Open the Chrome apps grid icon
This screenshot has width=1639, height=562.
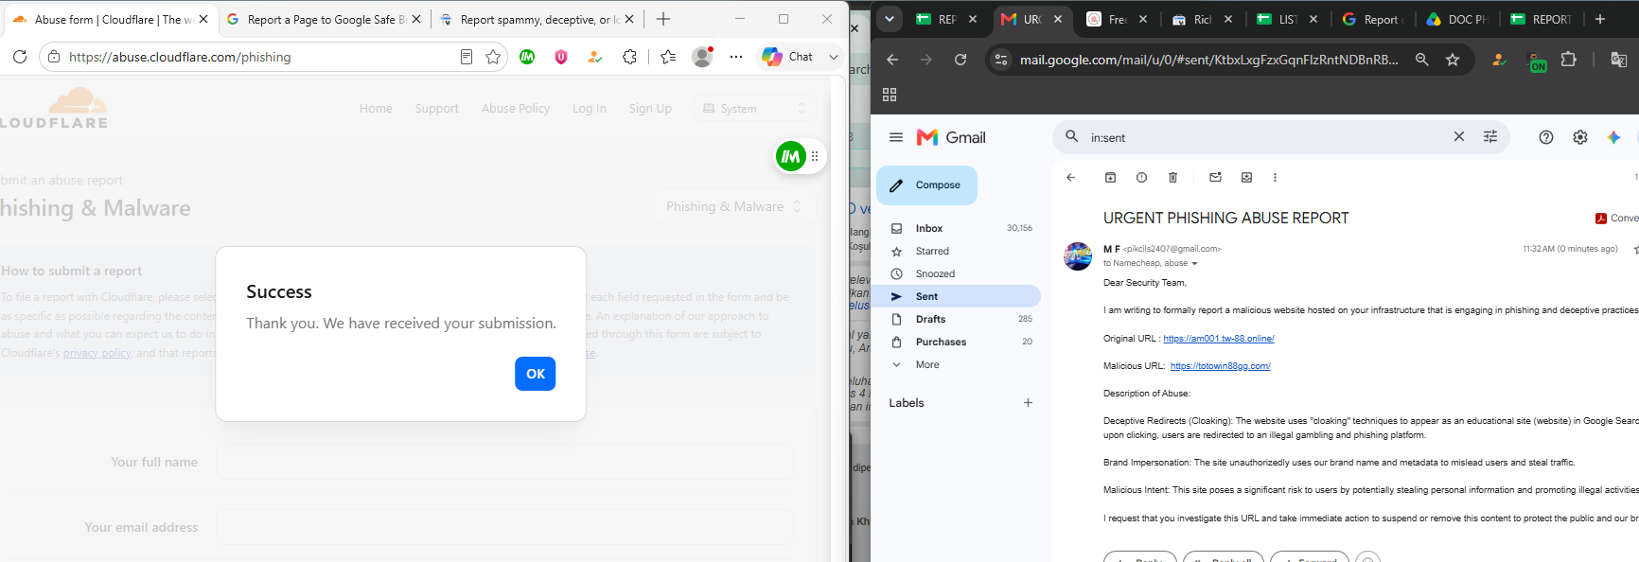click(890, 95)
